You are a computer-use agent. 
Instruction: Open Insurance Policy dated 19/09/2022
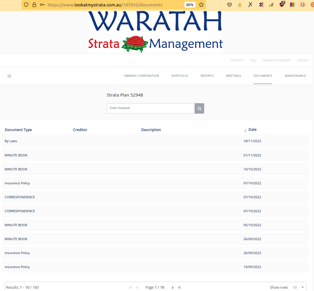coord(155,267)
